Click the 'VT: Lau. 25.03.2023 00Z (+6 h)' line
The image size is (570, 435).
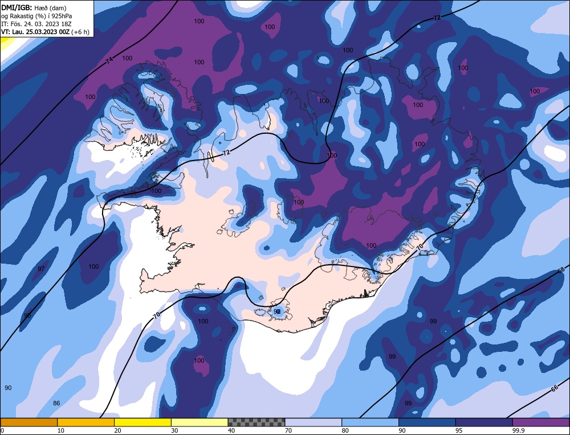(x=45, y=32)
